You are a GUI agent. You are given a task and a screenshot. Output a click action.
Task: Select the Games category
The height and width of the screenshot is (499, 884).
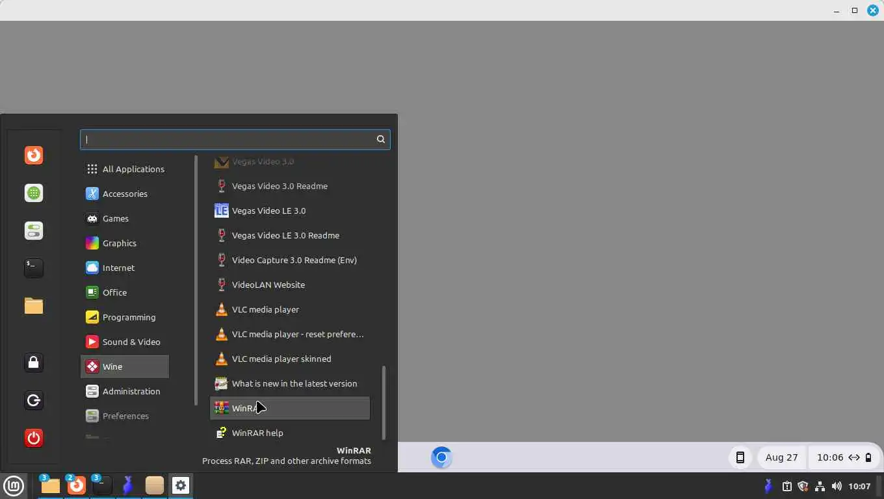coord(125,218)
